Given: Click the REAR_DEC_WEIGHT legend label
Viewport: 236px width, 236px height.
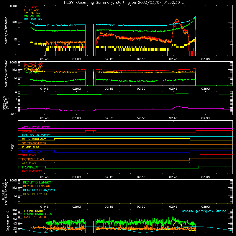Looking at the screenshot, I should (x=36, y=194).
